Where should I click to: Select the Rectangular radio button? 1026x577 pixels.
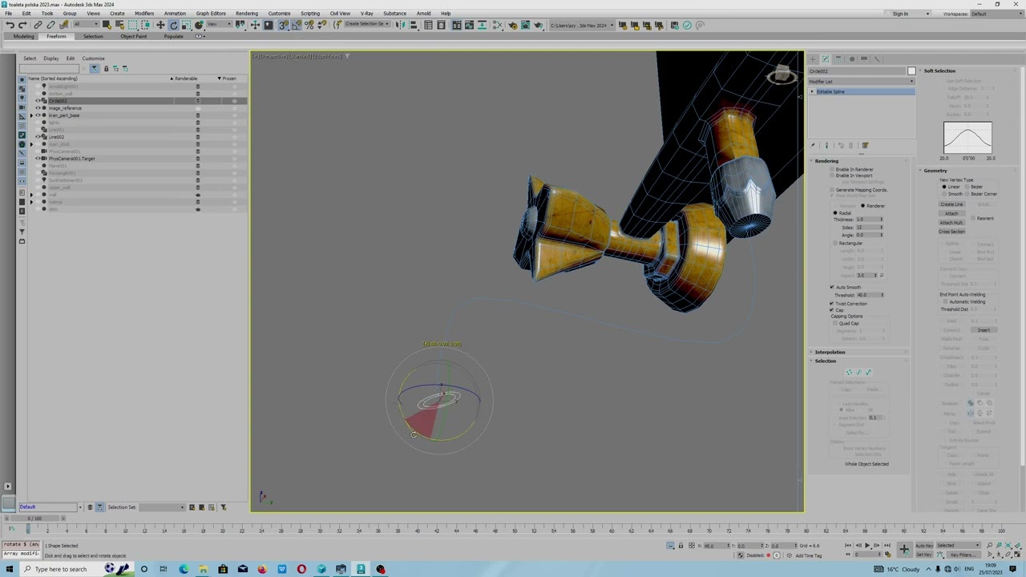[835, 243]
